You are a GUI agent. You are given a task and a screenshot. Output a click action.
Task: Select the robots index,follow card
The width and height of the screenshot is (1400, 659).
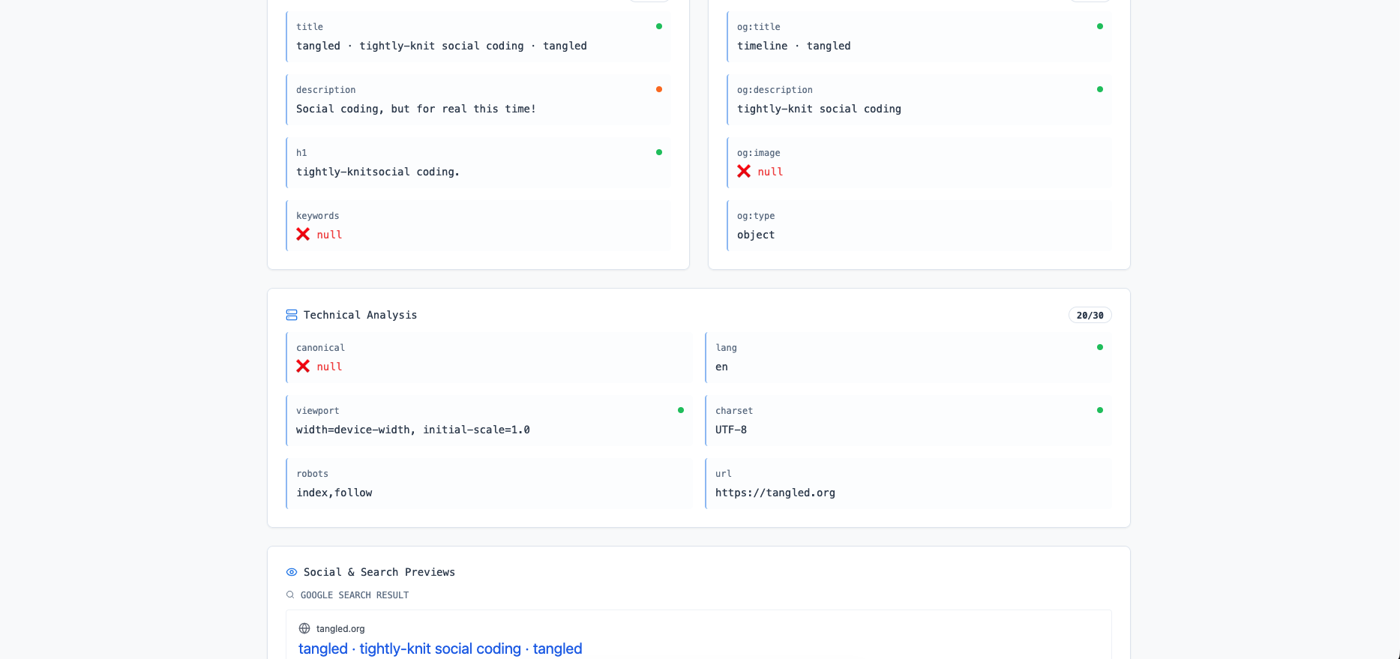coord(489,484)
